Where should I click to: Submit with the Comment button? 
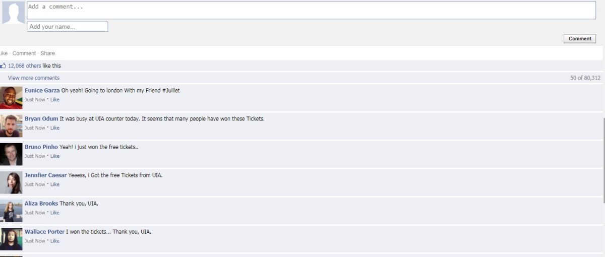click(580, 39)
